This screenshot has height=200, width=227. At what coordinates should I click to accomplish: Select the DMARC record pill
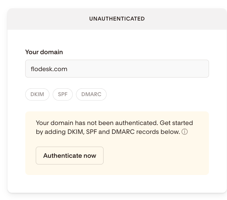pos(91,94)
